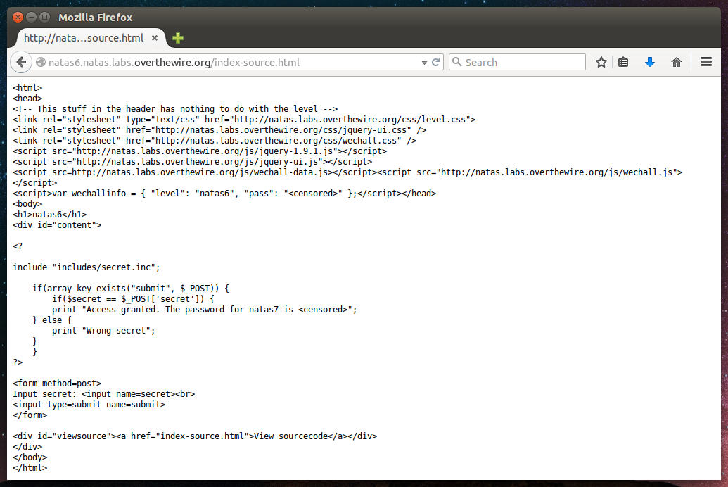Expand the address bar history dropdown
The width and height of the screenshot is (728, 487).
coord(424,63)
